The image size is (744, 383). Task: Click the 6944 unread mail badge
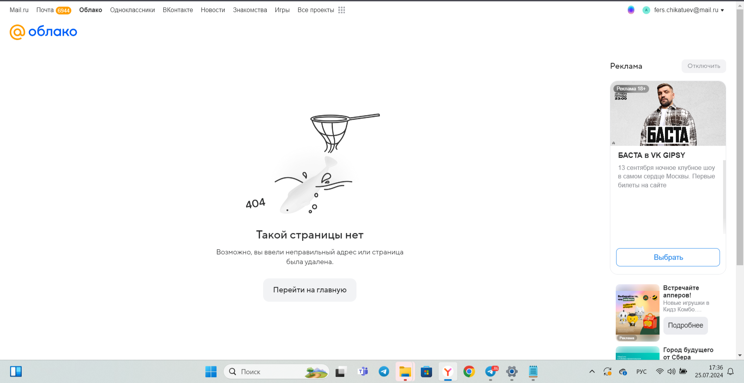[x=64, y=10]
